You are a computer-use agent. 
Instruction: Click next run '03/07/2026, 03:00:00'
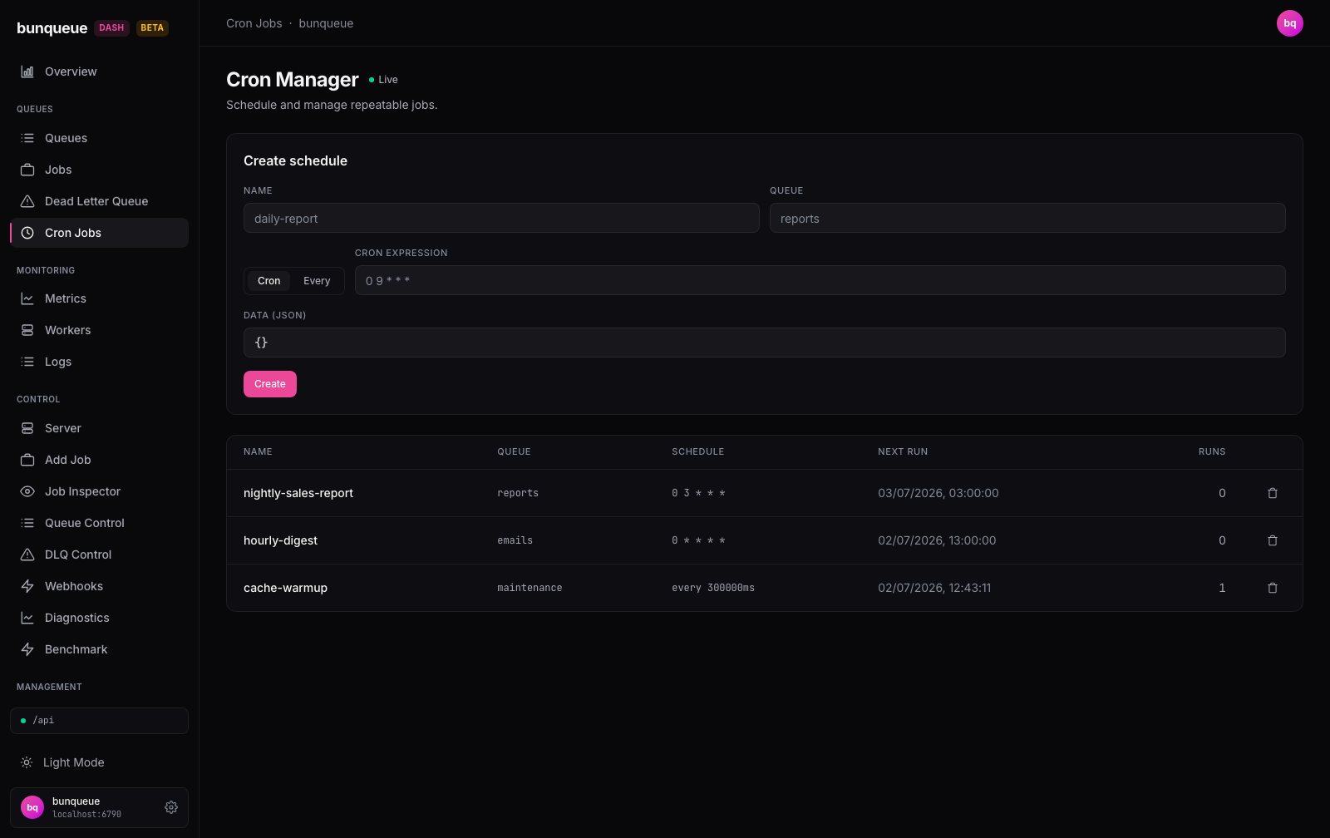(x=938, y=493)
